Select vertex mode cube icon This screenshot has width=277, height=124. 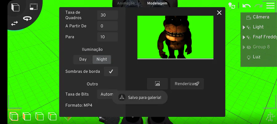pos(52,116)
